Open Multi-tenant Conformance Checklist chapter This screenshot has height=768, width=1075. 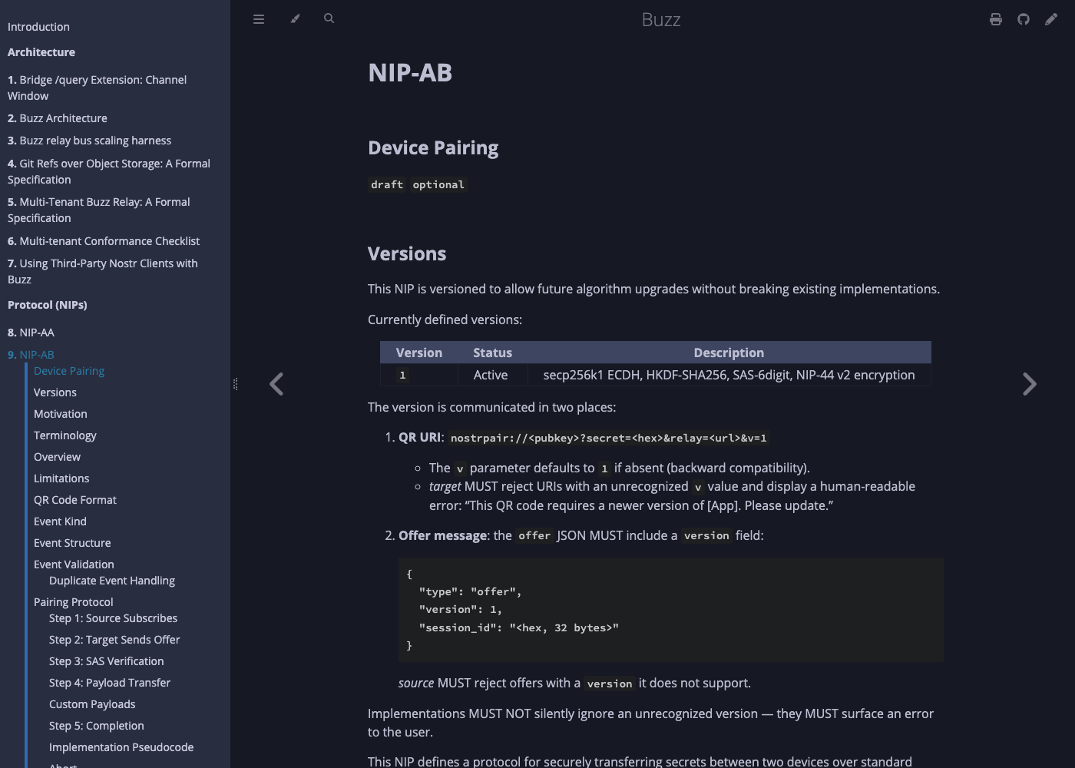[104, 241]
